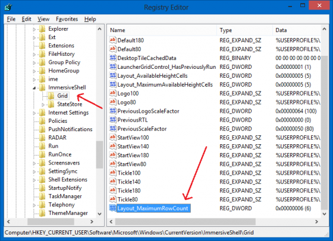Screen dimensions: 333x241
Task: Click data value 0x00000006 (6)
Action: point(293,208)
